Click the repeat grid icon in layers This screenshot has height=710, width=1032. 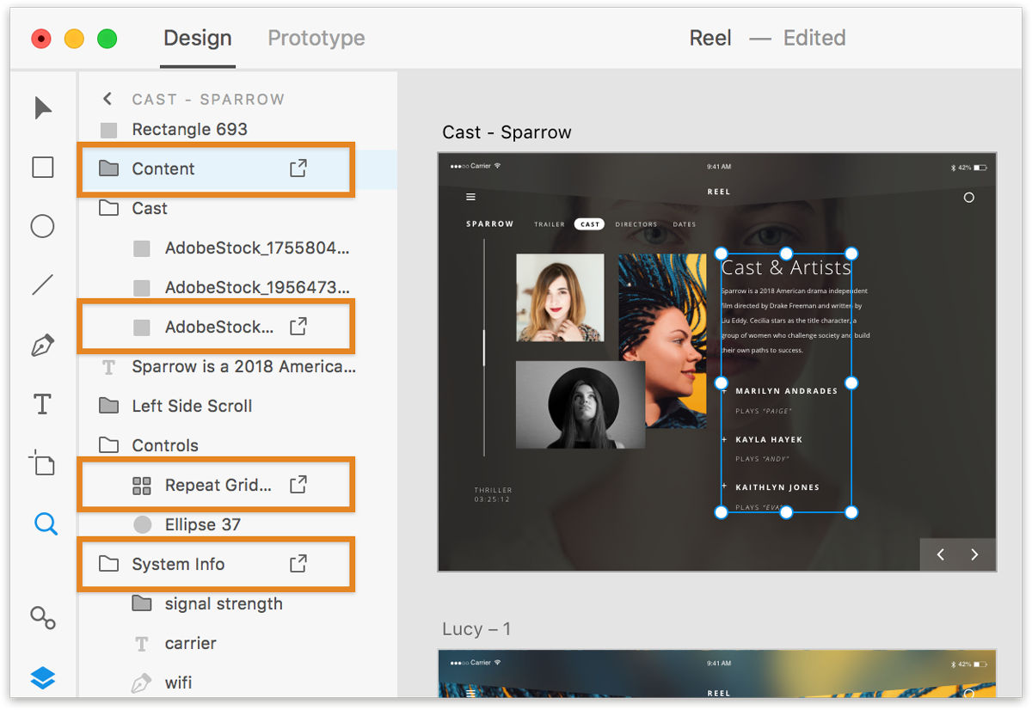coord(142,486)
